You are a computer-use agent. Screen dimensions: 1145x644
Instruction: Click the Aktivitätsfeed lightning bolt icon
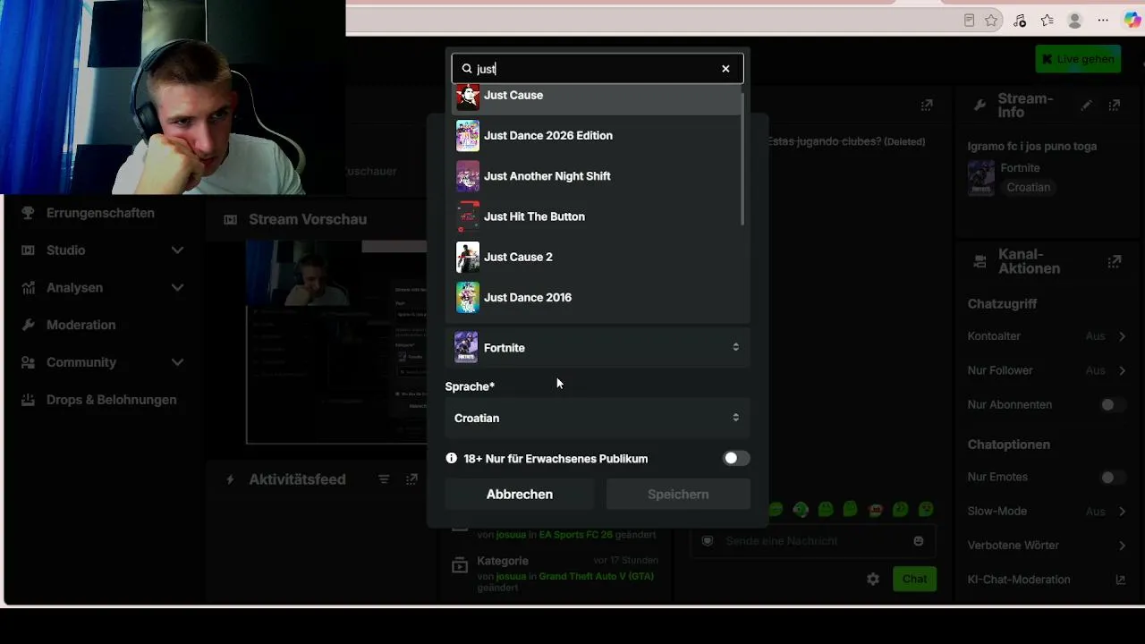(230, 479)
